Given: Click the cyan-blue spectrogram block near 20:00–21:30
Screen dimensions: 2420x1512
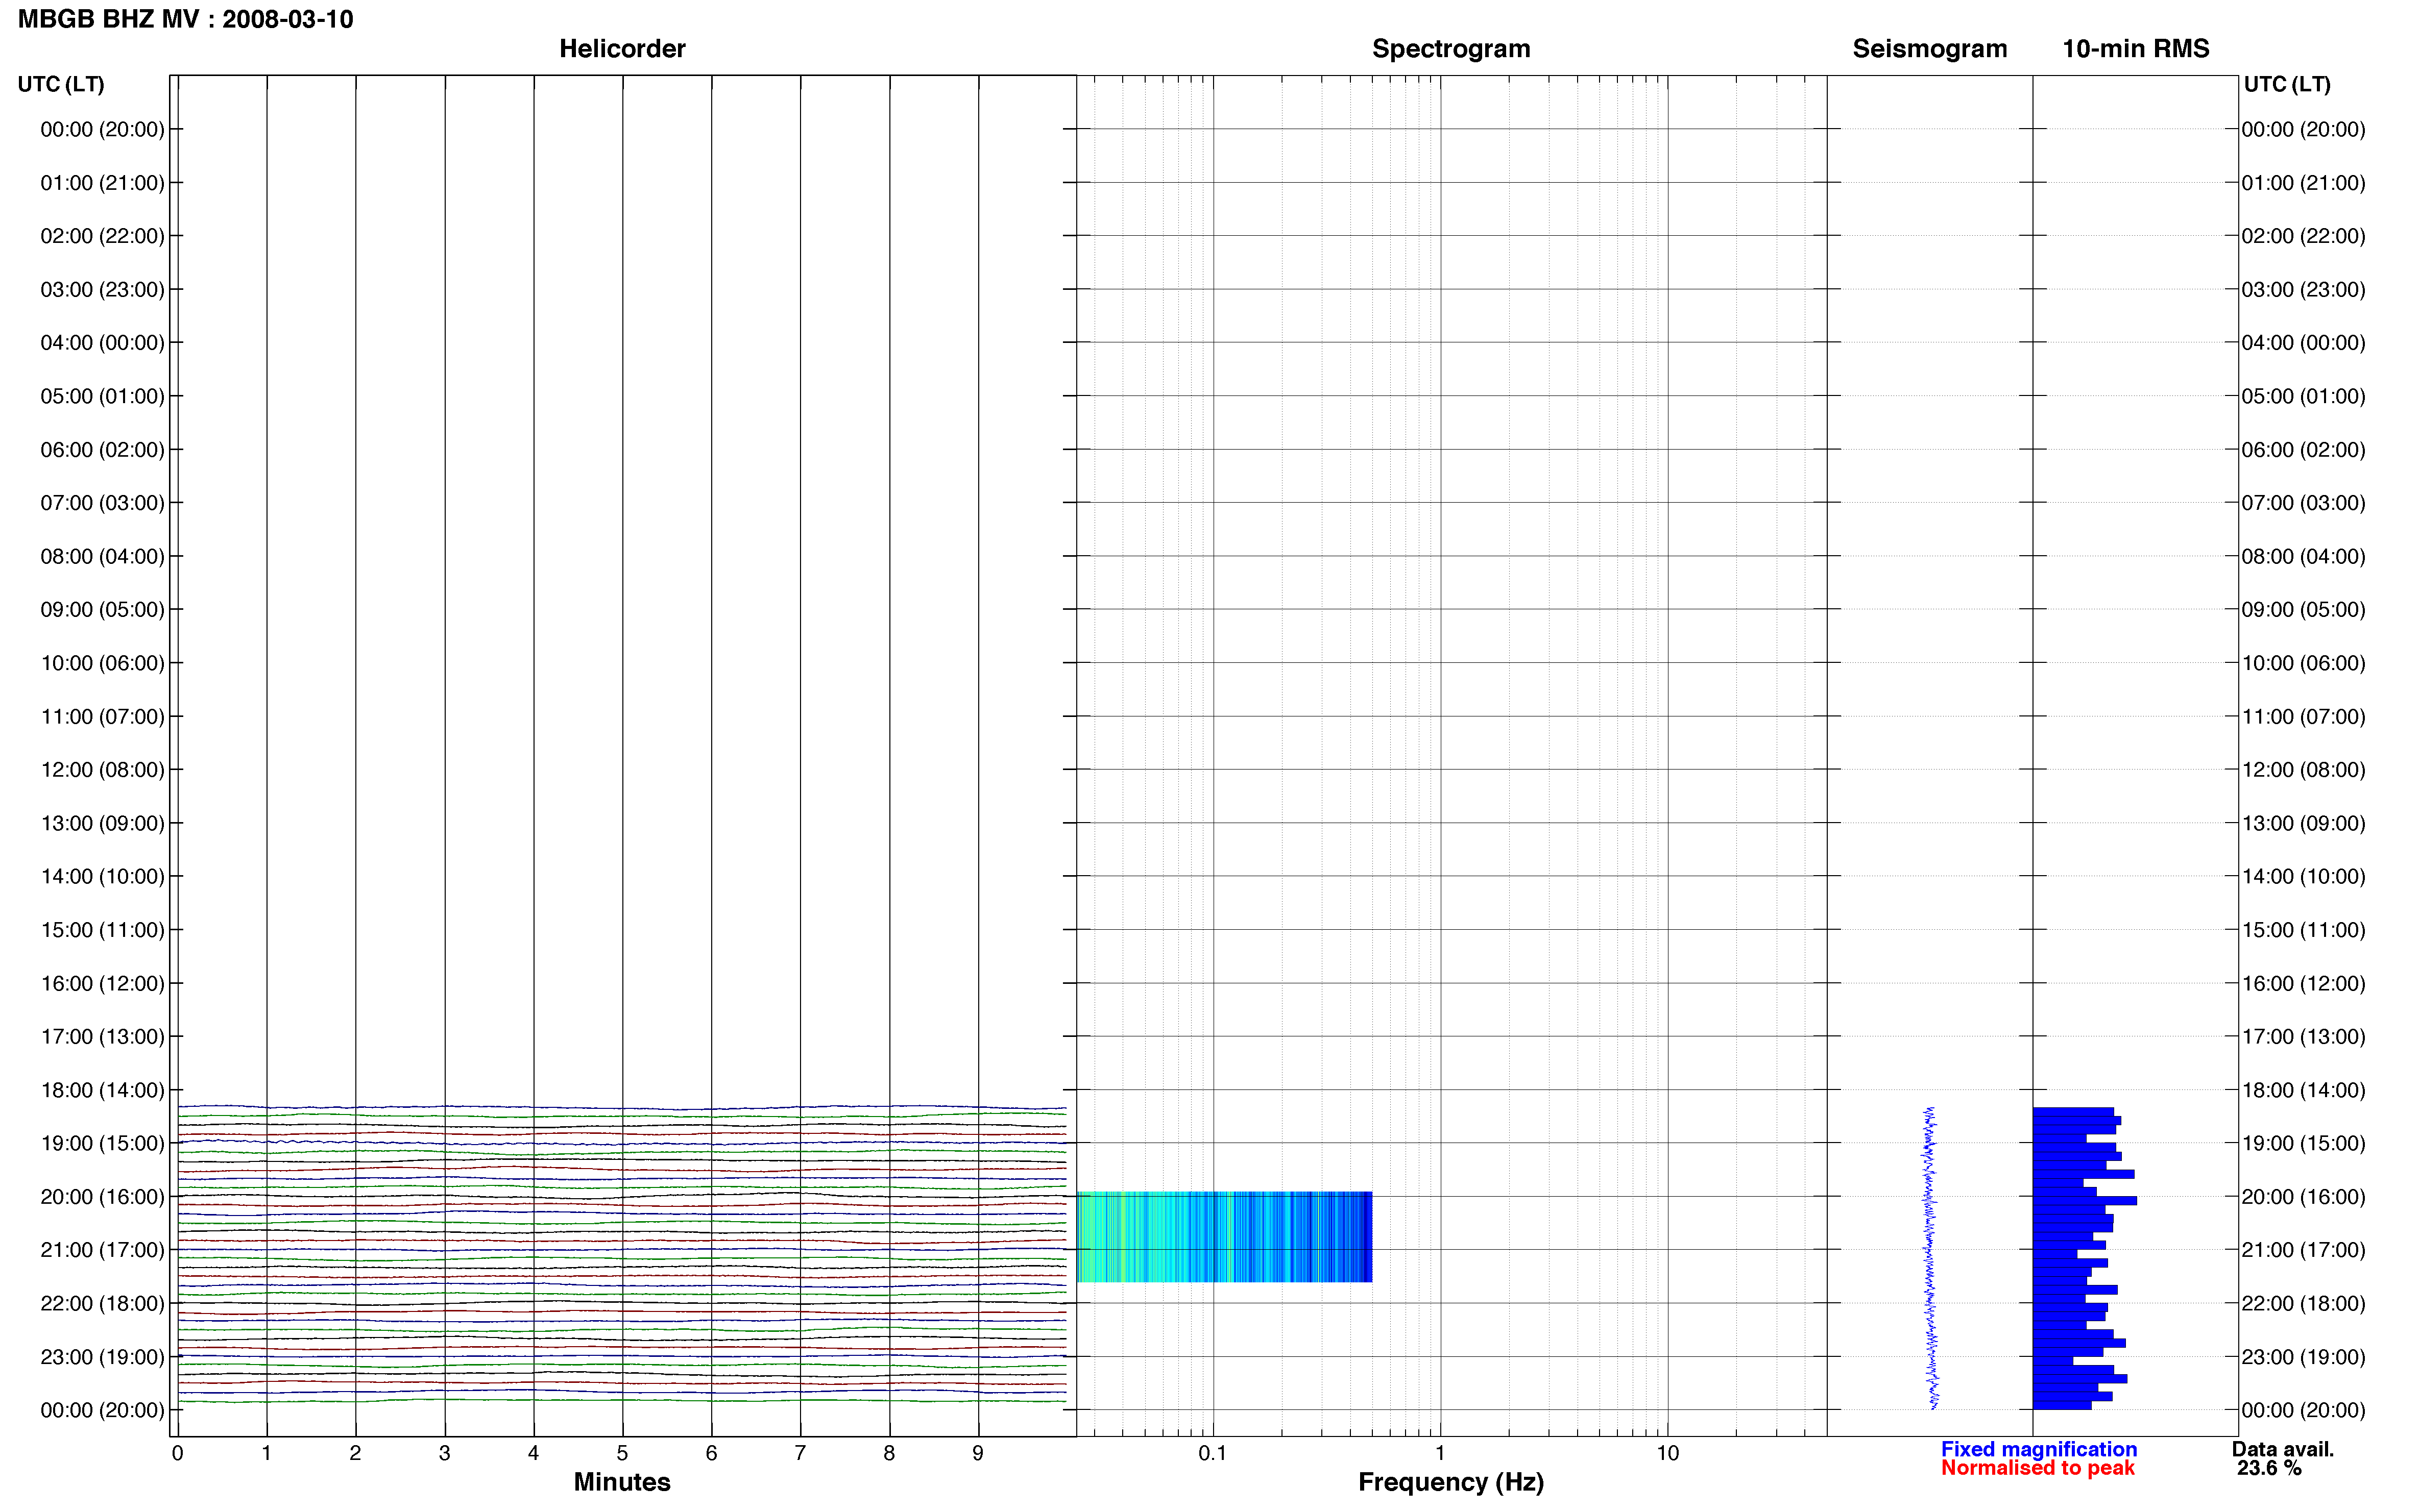Looking at the screenshot, I should coord(1224,1237).
